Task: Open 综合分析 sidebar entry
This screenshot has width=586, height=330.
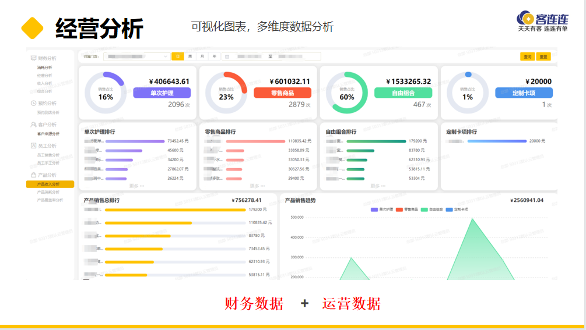Action: [x=44, y=91]
